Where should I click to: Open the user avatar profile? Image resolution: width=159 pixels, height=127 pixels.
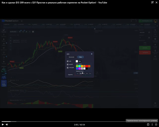click(156, 21)
